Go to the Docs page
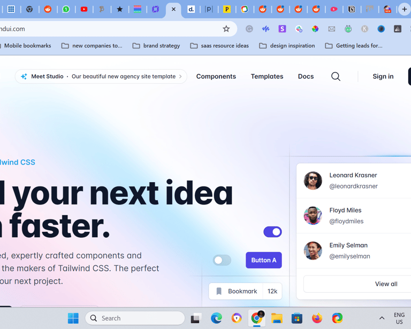This screenshot has width=411, height=329. [x=306, y=76]
